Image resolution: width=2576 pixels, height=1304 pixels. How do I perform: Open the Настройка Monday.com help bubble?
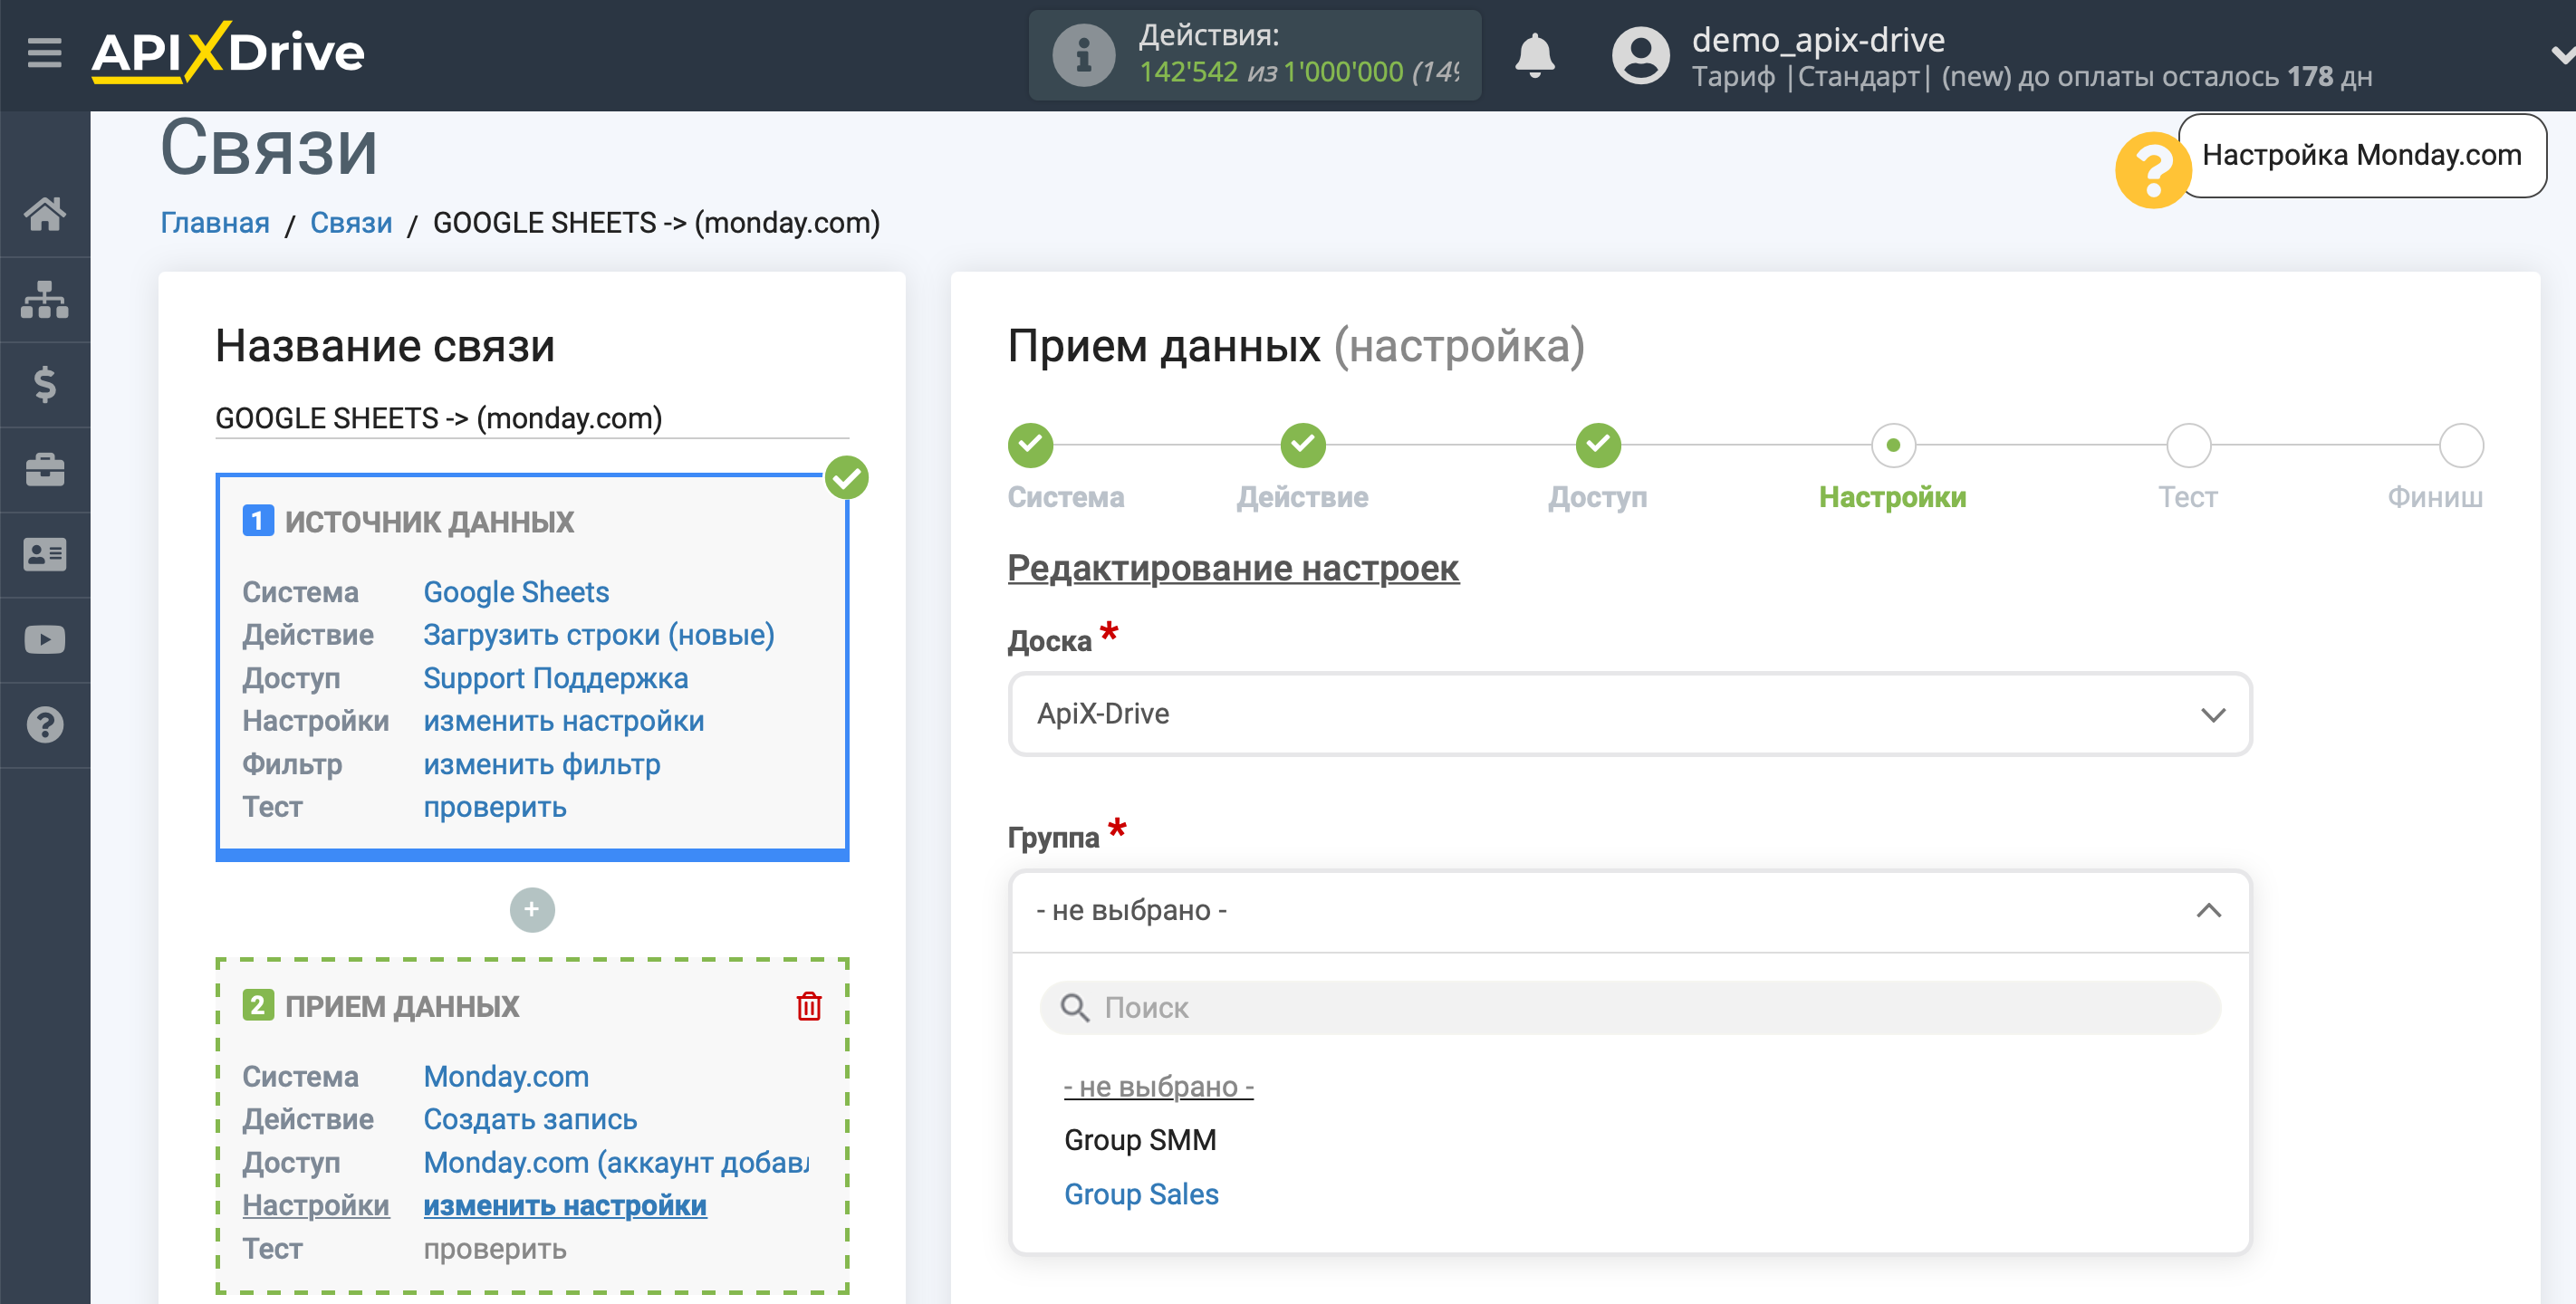(2362, 155)
